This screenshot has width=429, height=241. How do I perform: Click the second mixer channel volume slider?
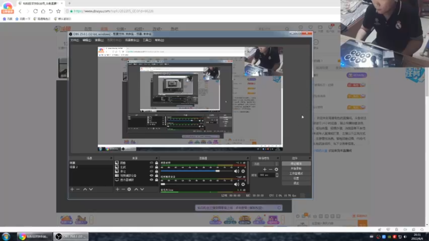point(197,184)
